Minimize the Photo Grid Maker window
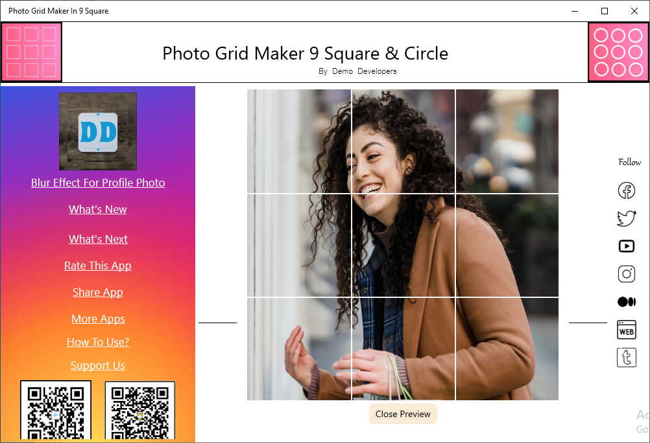Viewport: 650px width, 443px height. 575,11
